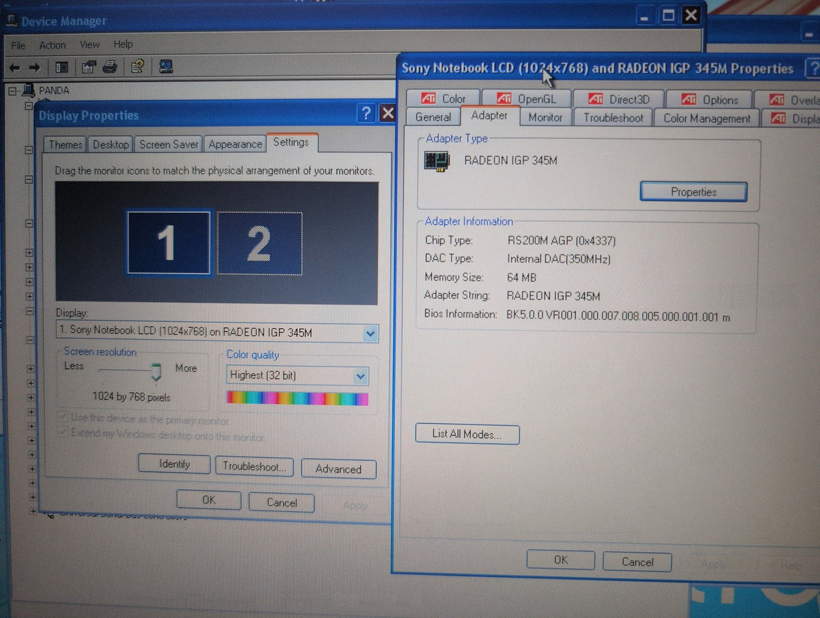The width and height of the screenshot is (820, 618).
Task: Open the File menu in Device Manager
Action: 18,45
